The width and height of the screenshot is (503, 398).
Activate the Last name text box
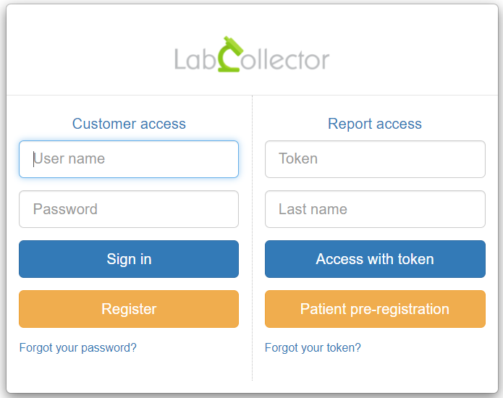click(375, 209)
